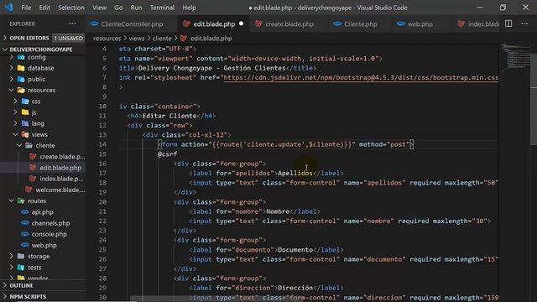This screenshot has width=537, height=302.
Task: Click the unsaved dot on edit.blade.php tab
Action: click(x=241, y=23)
